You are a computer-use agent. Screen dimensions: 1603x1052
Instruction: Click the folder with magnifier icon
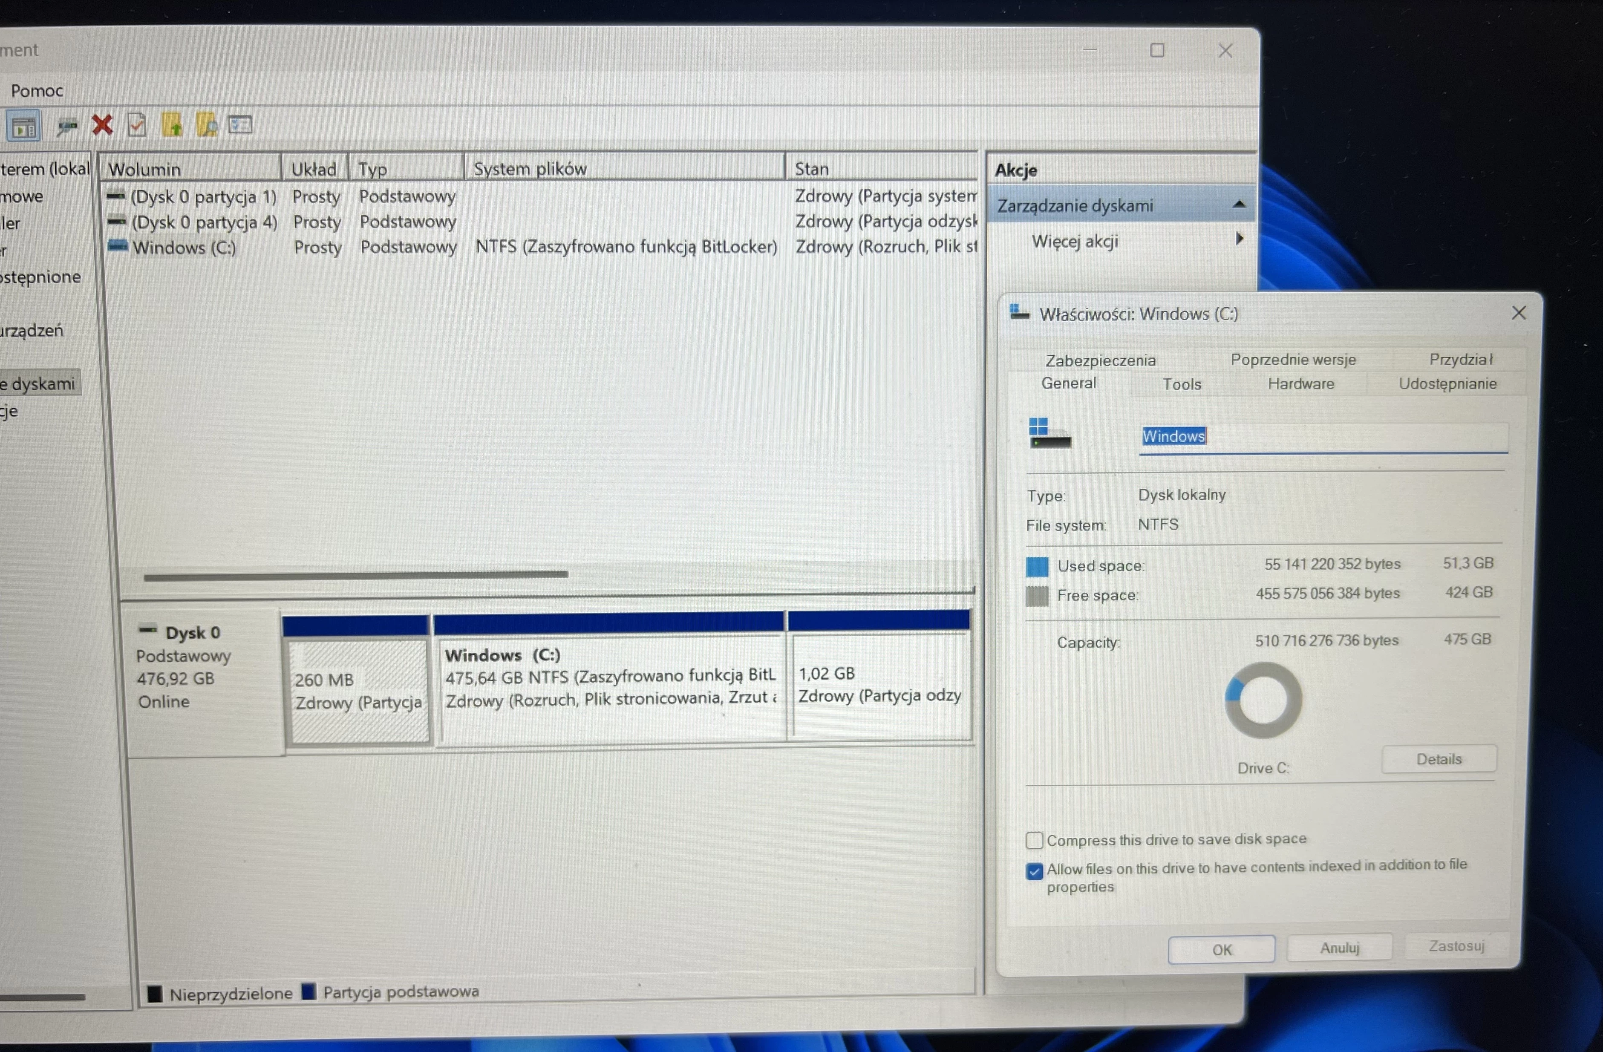click(x=206, y=125)
